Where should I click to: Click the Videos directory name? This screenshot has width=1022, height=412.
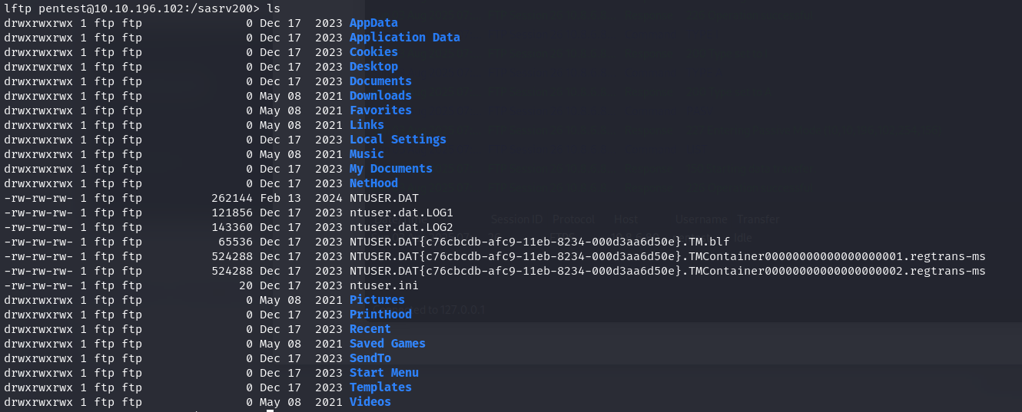(370, 402)
